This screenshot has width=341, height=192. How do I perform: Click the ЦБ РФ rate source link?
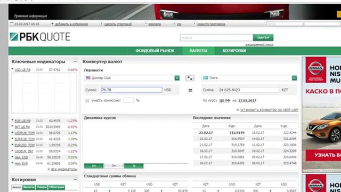[225, 101]
